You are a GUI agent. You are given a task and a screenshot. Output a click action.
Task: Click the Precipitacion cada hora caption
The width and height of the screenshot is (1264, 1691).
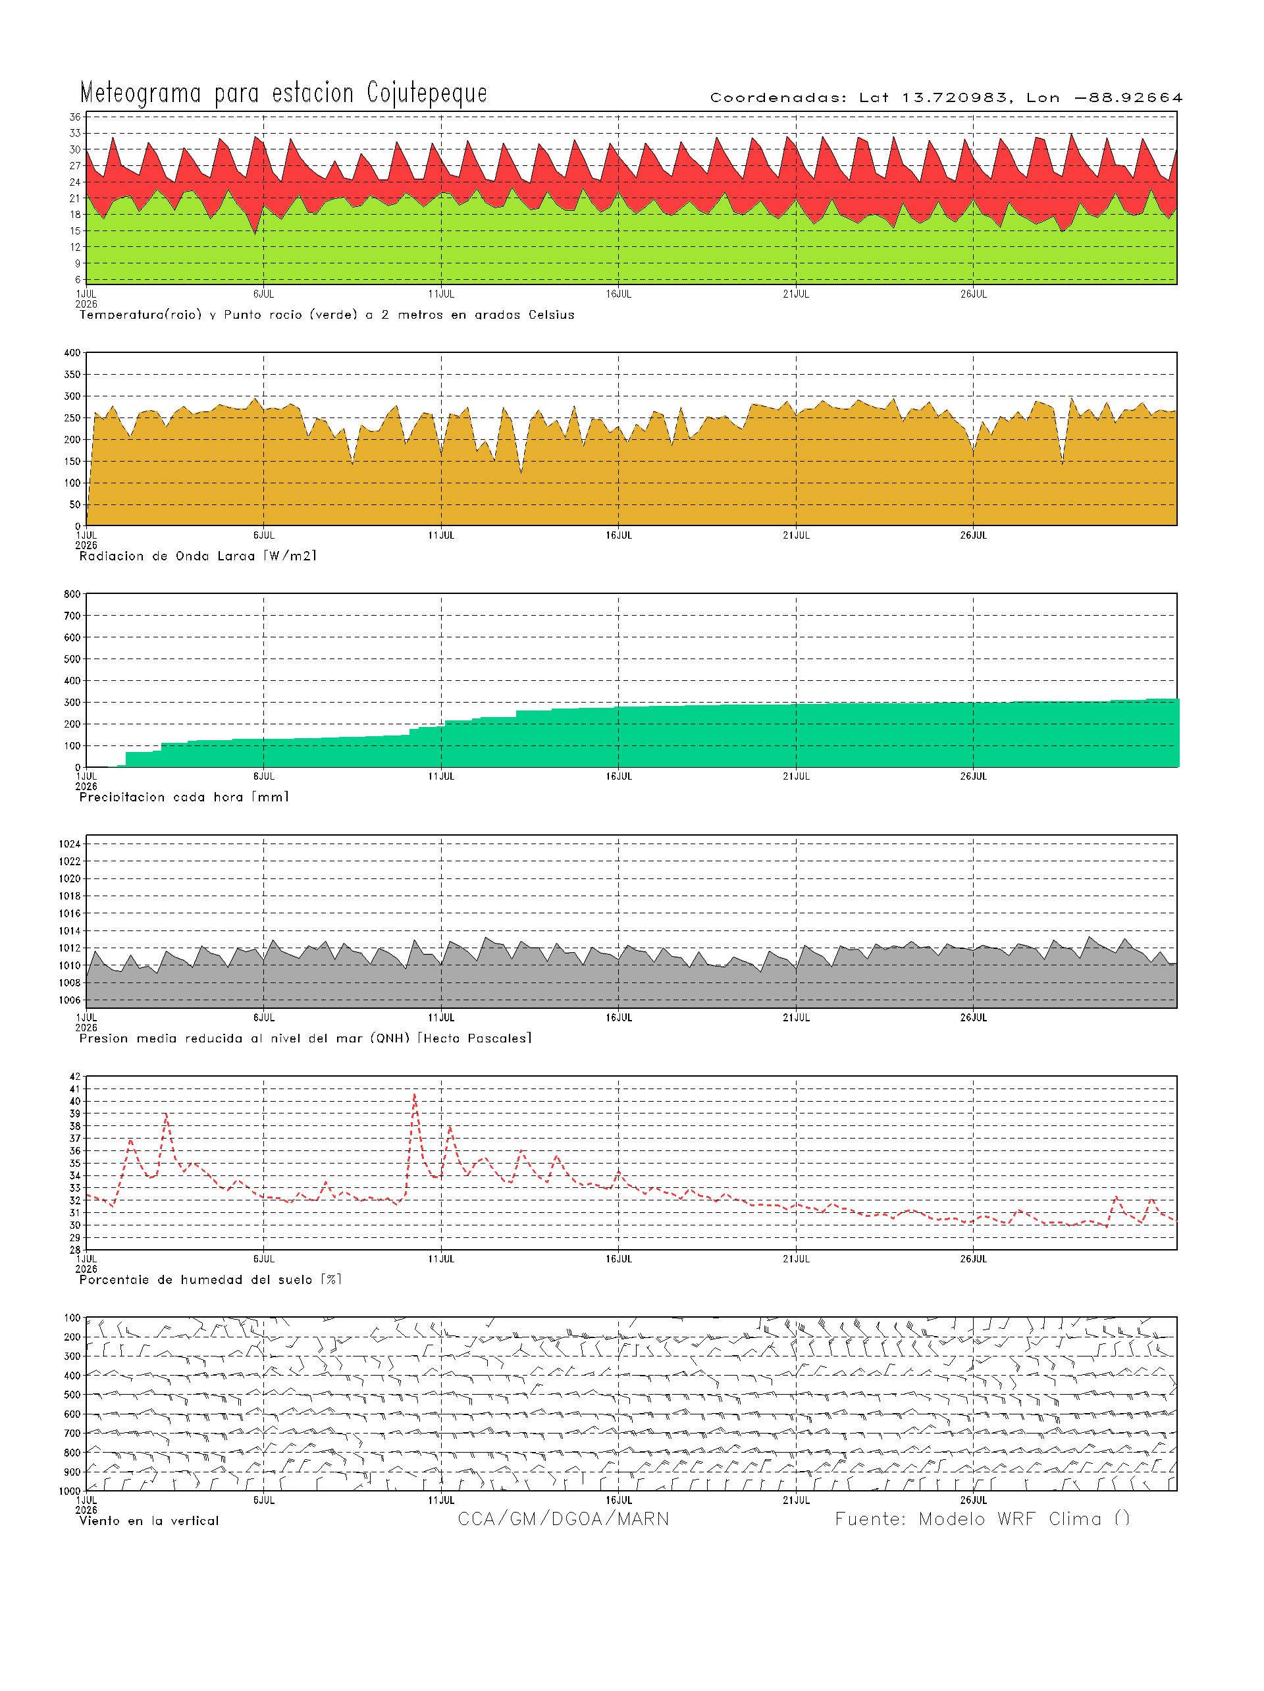tap(184, 797)
